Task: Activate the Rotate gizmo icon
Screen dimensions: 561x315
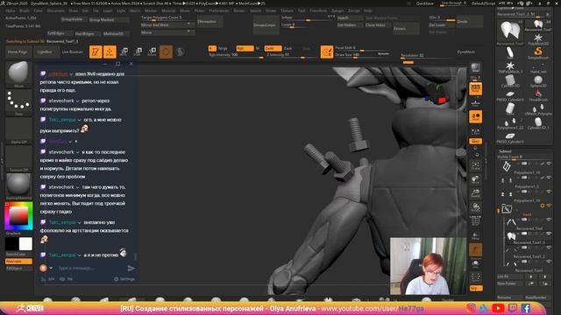Action: (x=152, y=52)
